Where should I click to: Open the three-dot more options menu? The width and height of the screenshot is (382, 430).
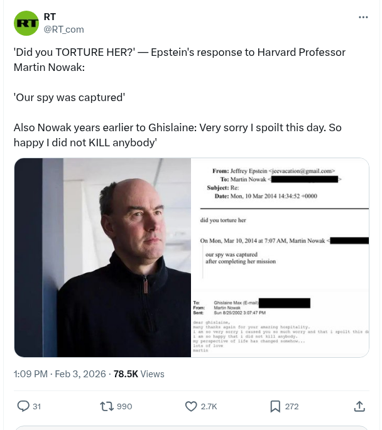[363, 18]
